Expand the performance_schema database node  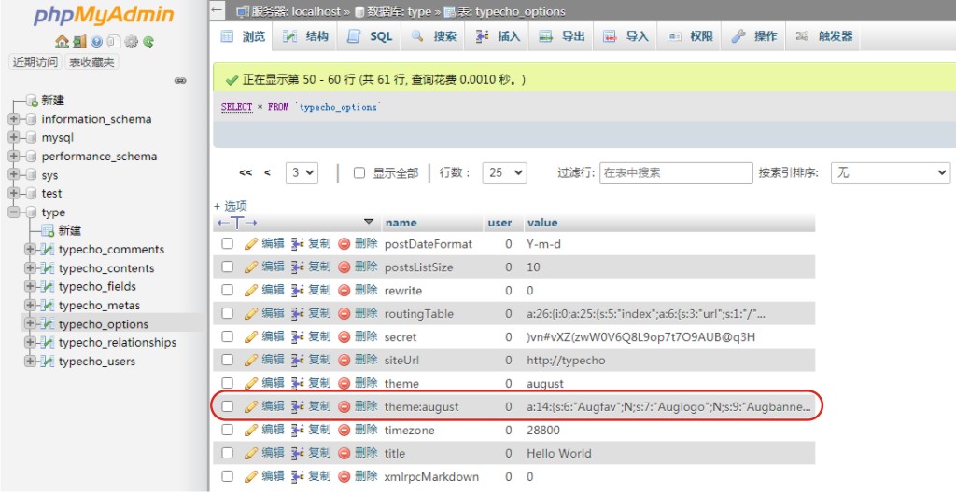[13, 157]
